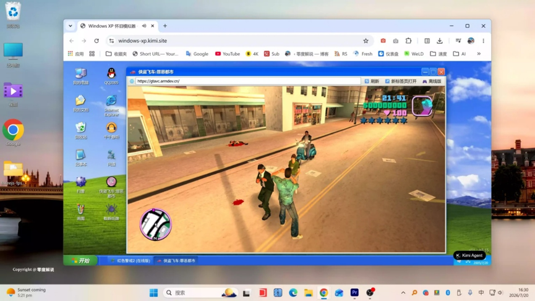Open the RS bookmark

tap(341, 54)
